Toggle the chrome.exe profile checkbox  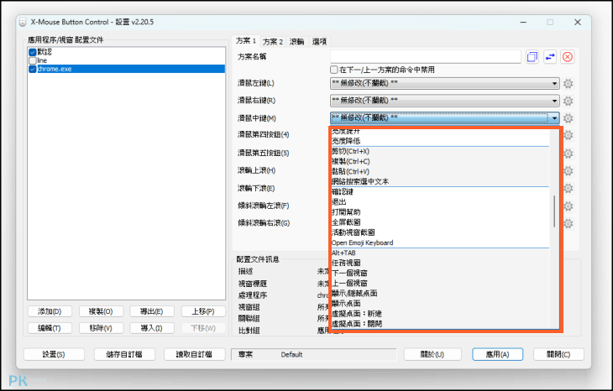[x=33, y=69]
